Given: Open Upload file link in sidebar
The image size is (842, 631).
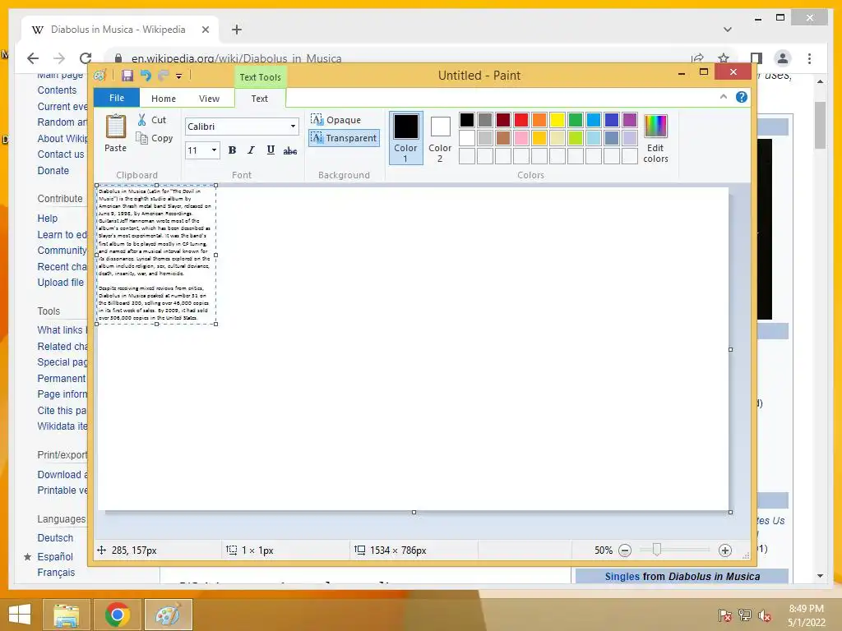Looking at the screenshot, I should pyautogui.click(x=61, y=283).
